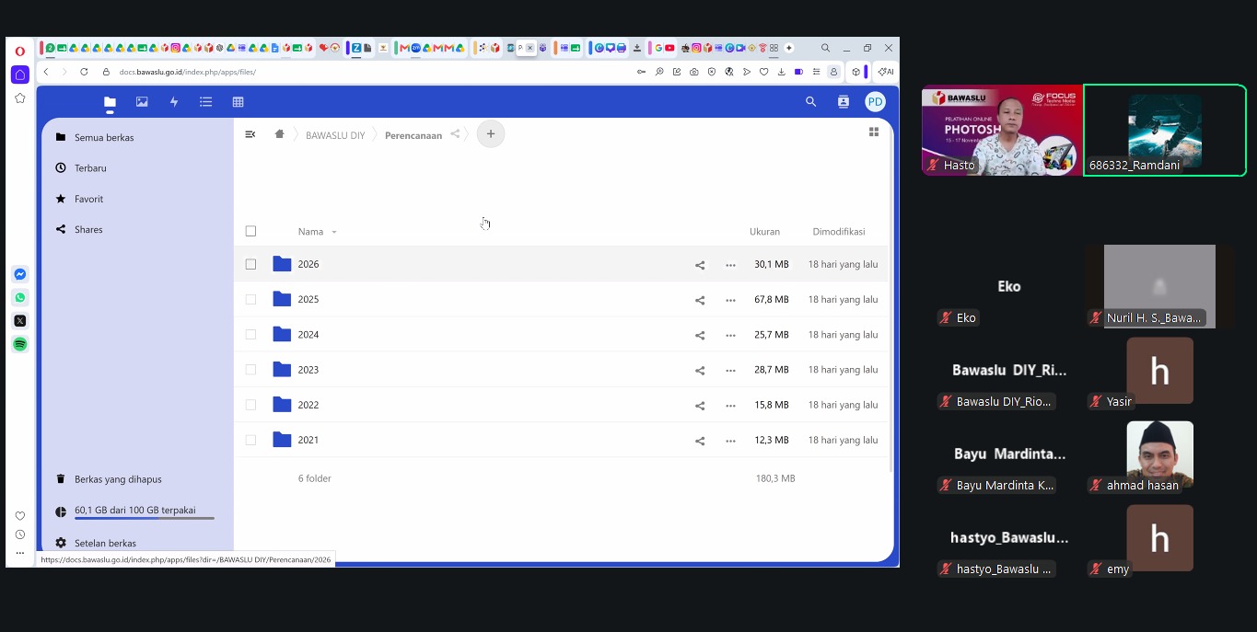Click the Opera sidebar history clock icon
The image size is (1257, 632).
pos(20,534)
